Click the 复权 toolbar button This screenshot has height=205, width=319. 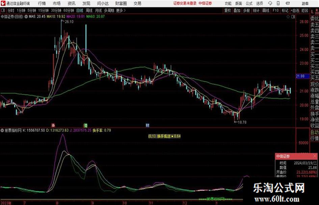pyautogui.click(x=228, y=10)
